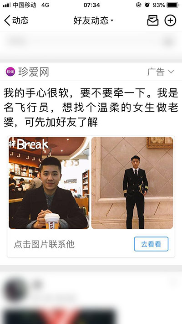Tap the blurred avatar in the lower post

pos(16,290)
